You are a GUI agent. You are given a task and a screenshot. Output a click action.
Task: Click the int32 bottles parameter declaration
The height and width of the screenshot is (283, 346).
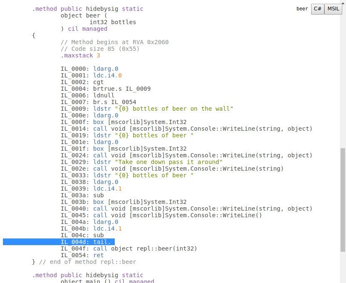pos(112,22)
